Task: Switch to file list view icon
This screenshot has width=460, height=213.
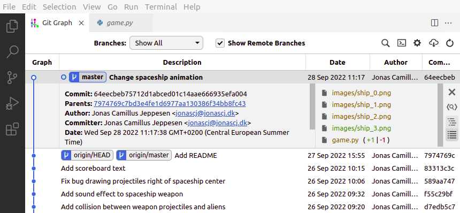Action: (x=452, y=135)
